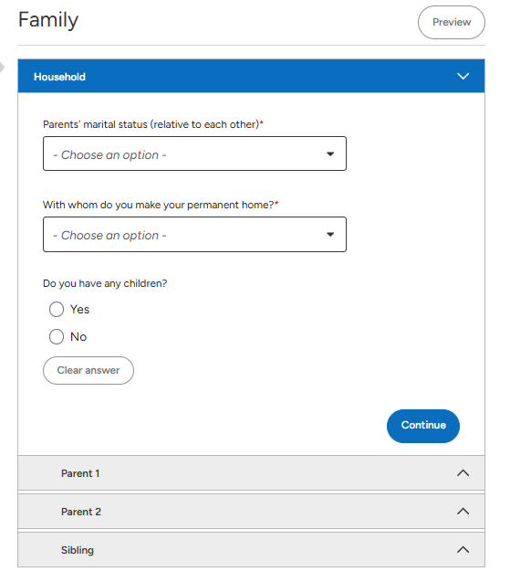
Task: Click the marital status dropdown arrow
Action: [x=330, y=154]
